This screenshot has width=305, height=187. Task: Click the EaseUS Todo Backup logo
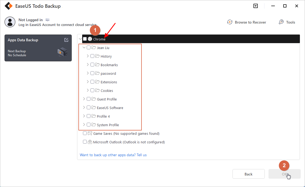point(9,6)
